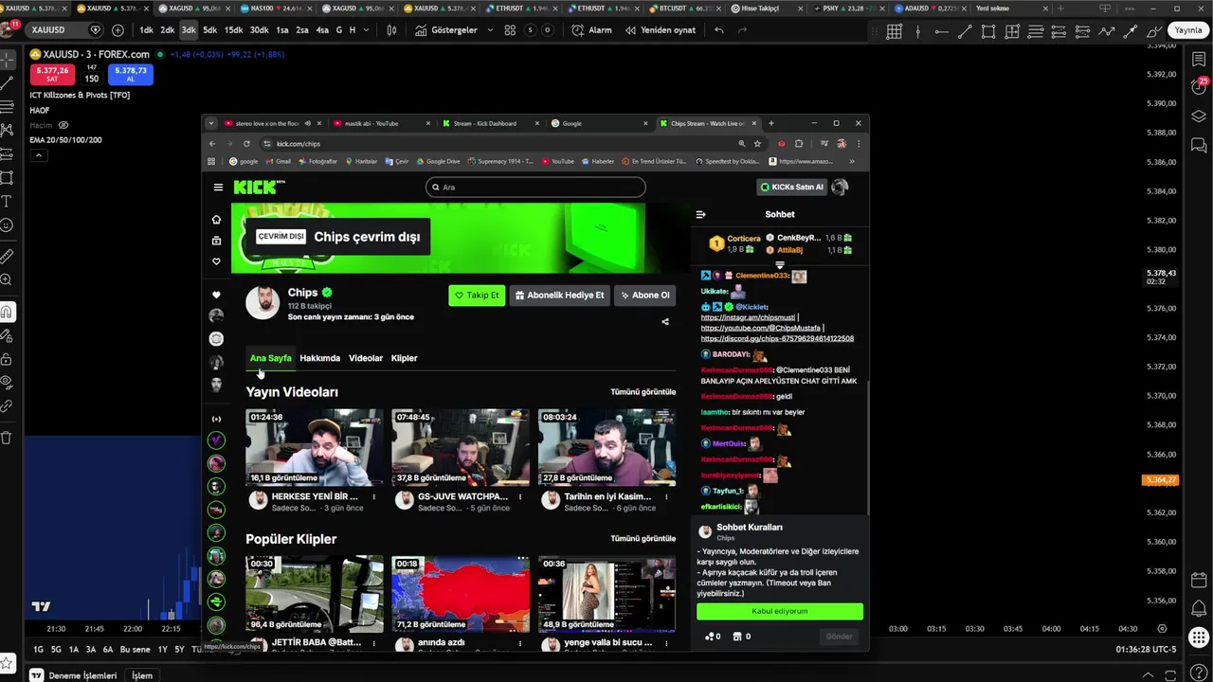Collapse the indicator legend chevron

tap(40, 154)
